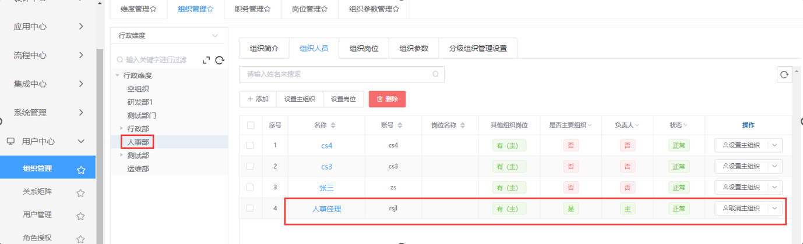Viewport: 803px width, 244px height.
Task: Sort table by 账号 column arrows
Action: coord(400,125)
